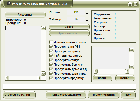Click inside the log output area
The image size is (140, 101).
[111, 58]
